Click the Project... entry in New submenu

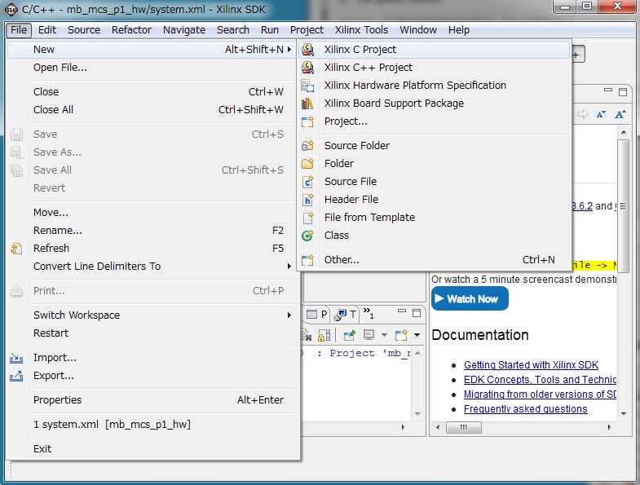434,121
